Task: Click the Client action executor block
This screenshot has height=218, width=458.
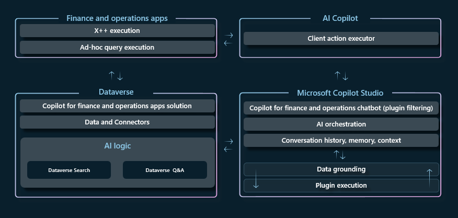Action: coord(341,39)
